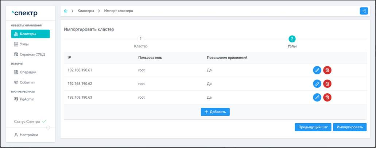Delete node 192.168.190.61 with trash icon
Viewport: 376px width, 148px height.
coord(327,70)
